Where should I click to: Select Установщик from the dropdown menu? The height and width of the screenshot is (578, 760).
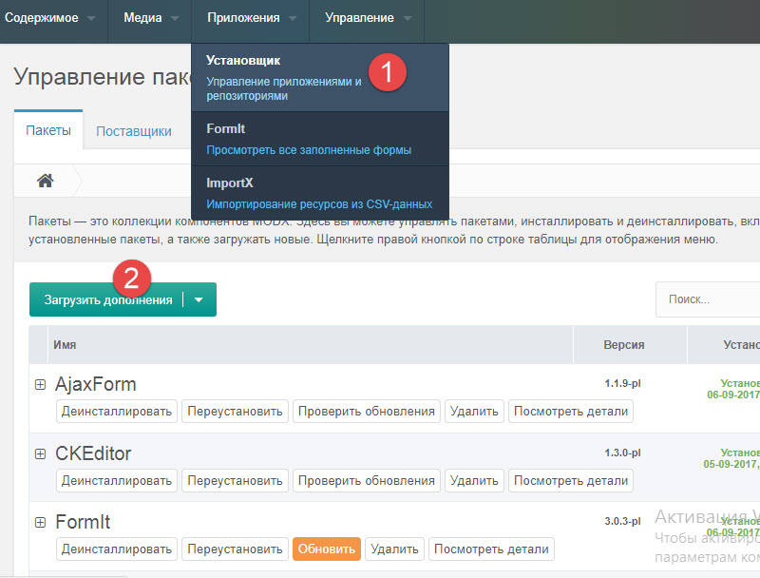pos(320,78)
